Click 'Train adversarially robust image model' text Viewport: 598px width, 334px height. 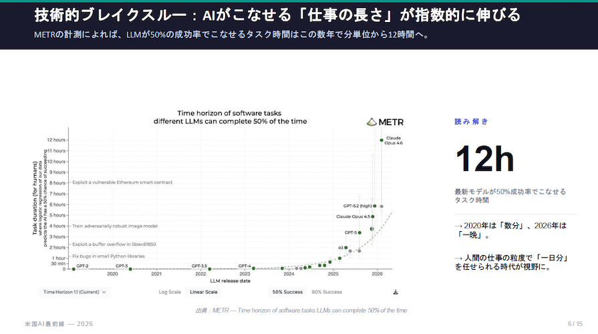pyautogui.click(x=115, y=226)
